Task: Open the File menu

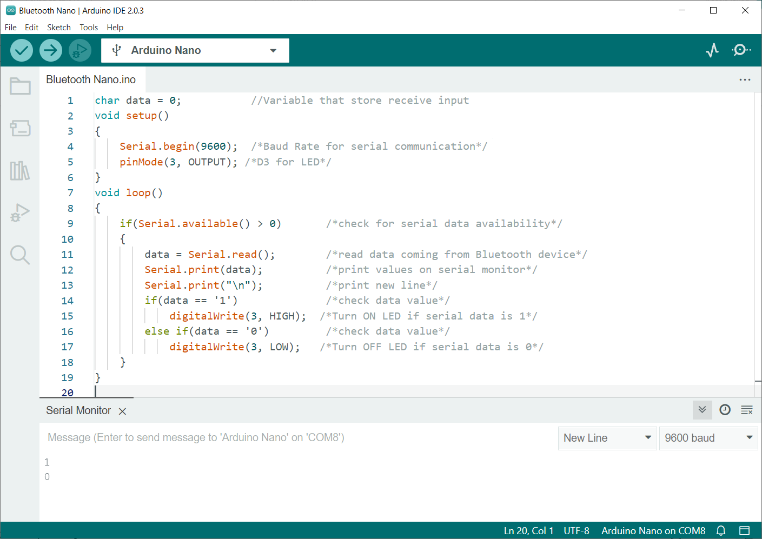Action: (x=11, y=28)
